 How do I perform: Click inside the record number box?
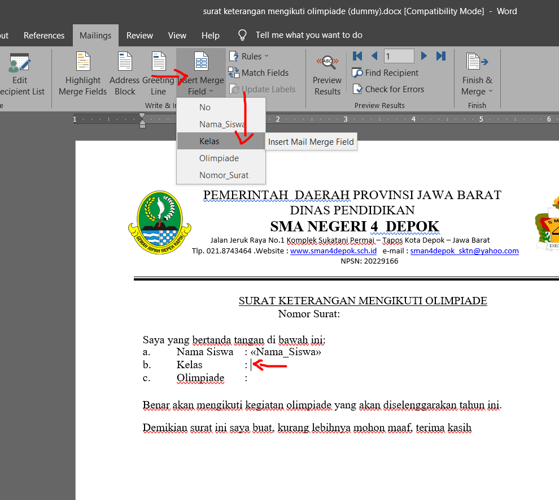399,56
